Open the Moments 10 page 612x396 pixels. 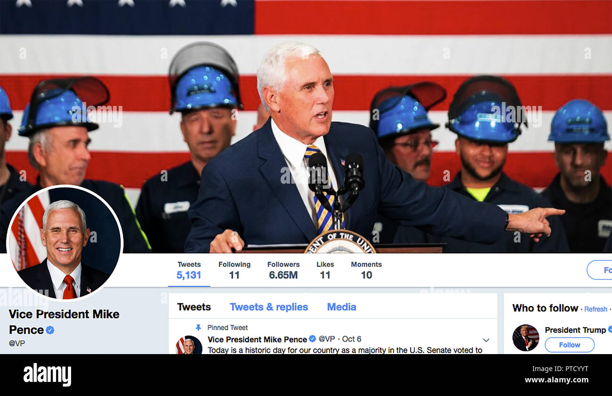pos(366,270)
